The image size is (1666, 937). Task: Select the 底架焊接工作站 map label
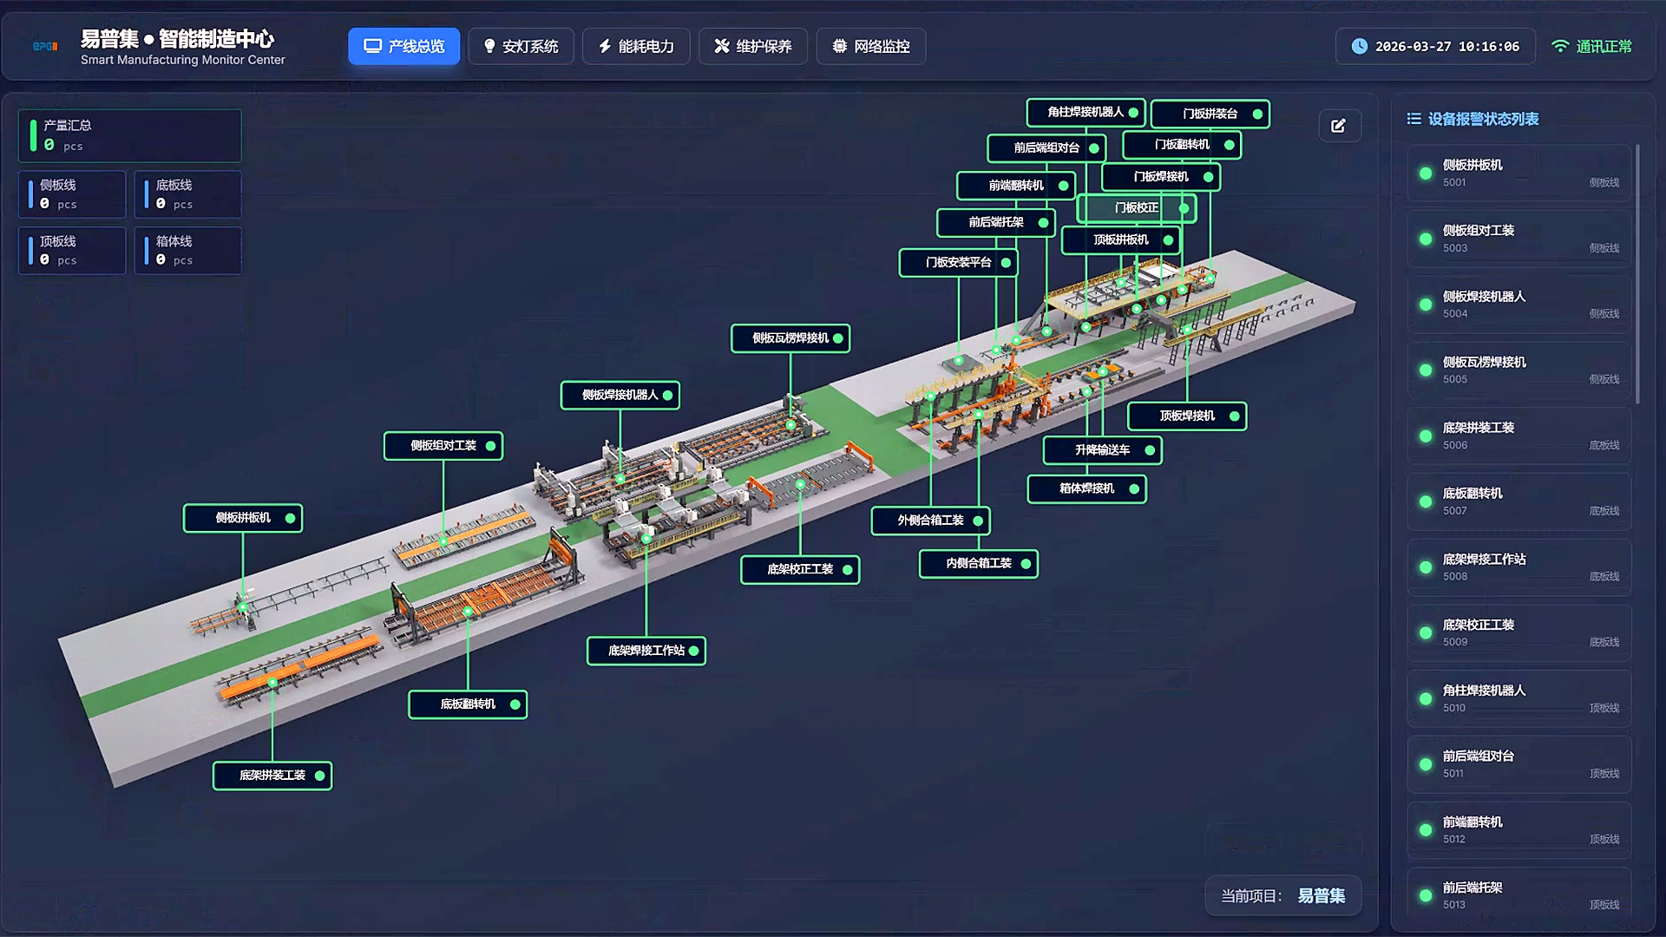coord(646,651)
